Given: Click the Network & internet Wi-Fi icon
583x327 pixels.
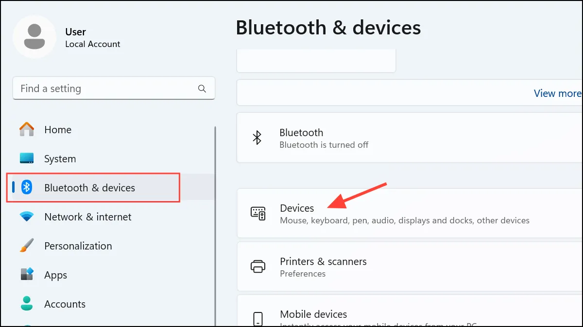Looking at the screenshot, I should click(x=27, y=217).
